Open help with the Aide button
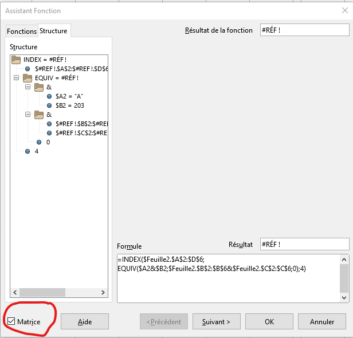The width and height of the screenshot is (353, 338). tap(85, 321)
